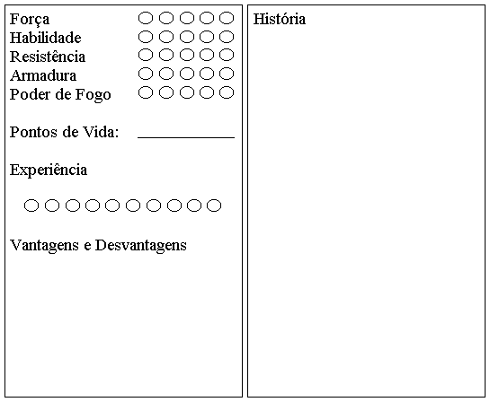This screenshot has width=490, height=402.
Task: Select the fourth Armadura circle
Action: pyautogui.click(x=207, y=74)
